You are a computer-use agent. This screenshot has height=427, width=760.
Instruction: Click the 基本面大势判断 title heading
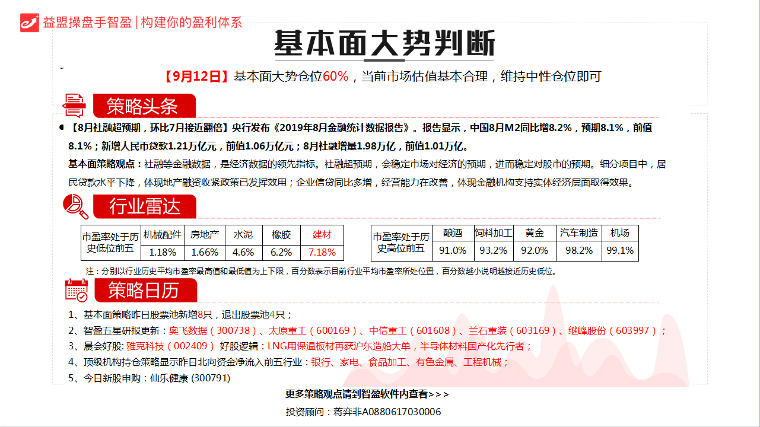click(384, 43)
